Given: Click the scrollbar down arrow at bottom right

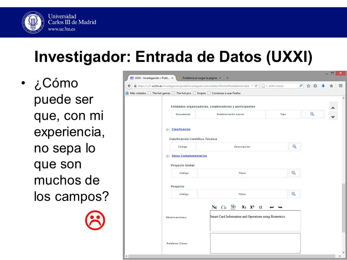Looking at the screenshot, I should (343, 252).
